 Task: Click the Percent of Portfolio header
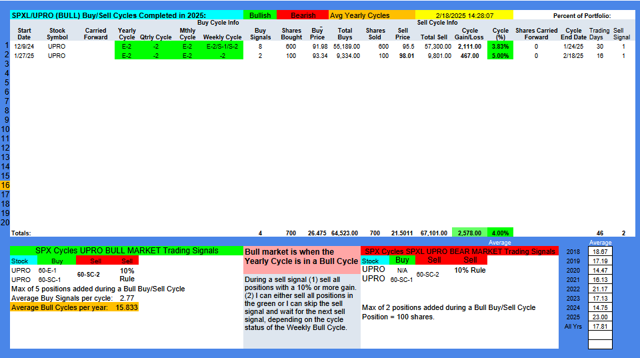point(581,15)
